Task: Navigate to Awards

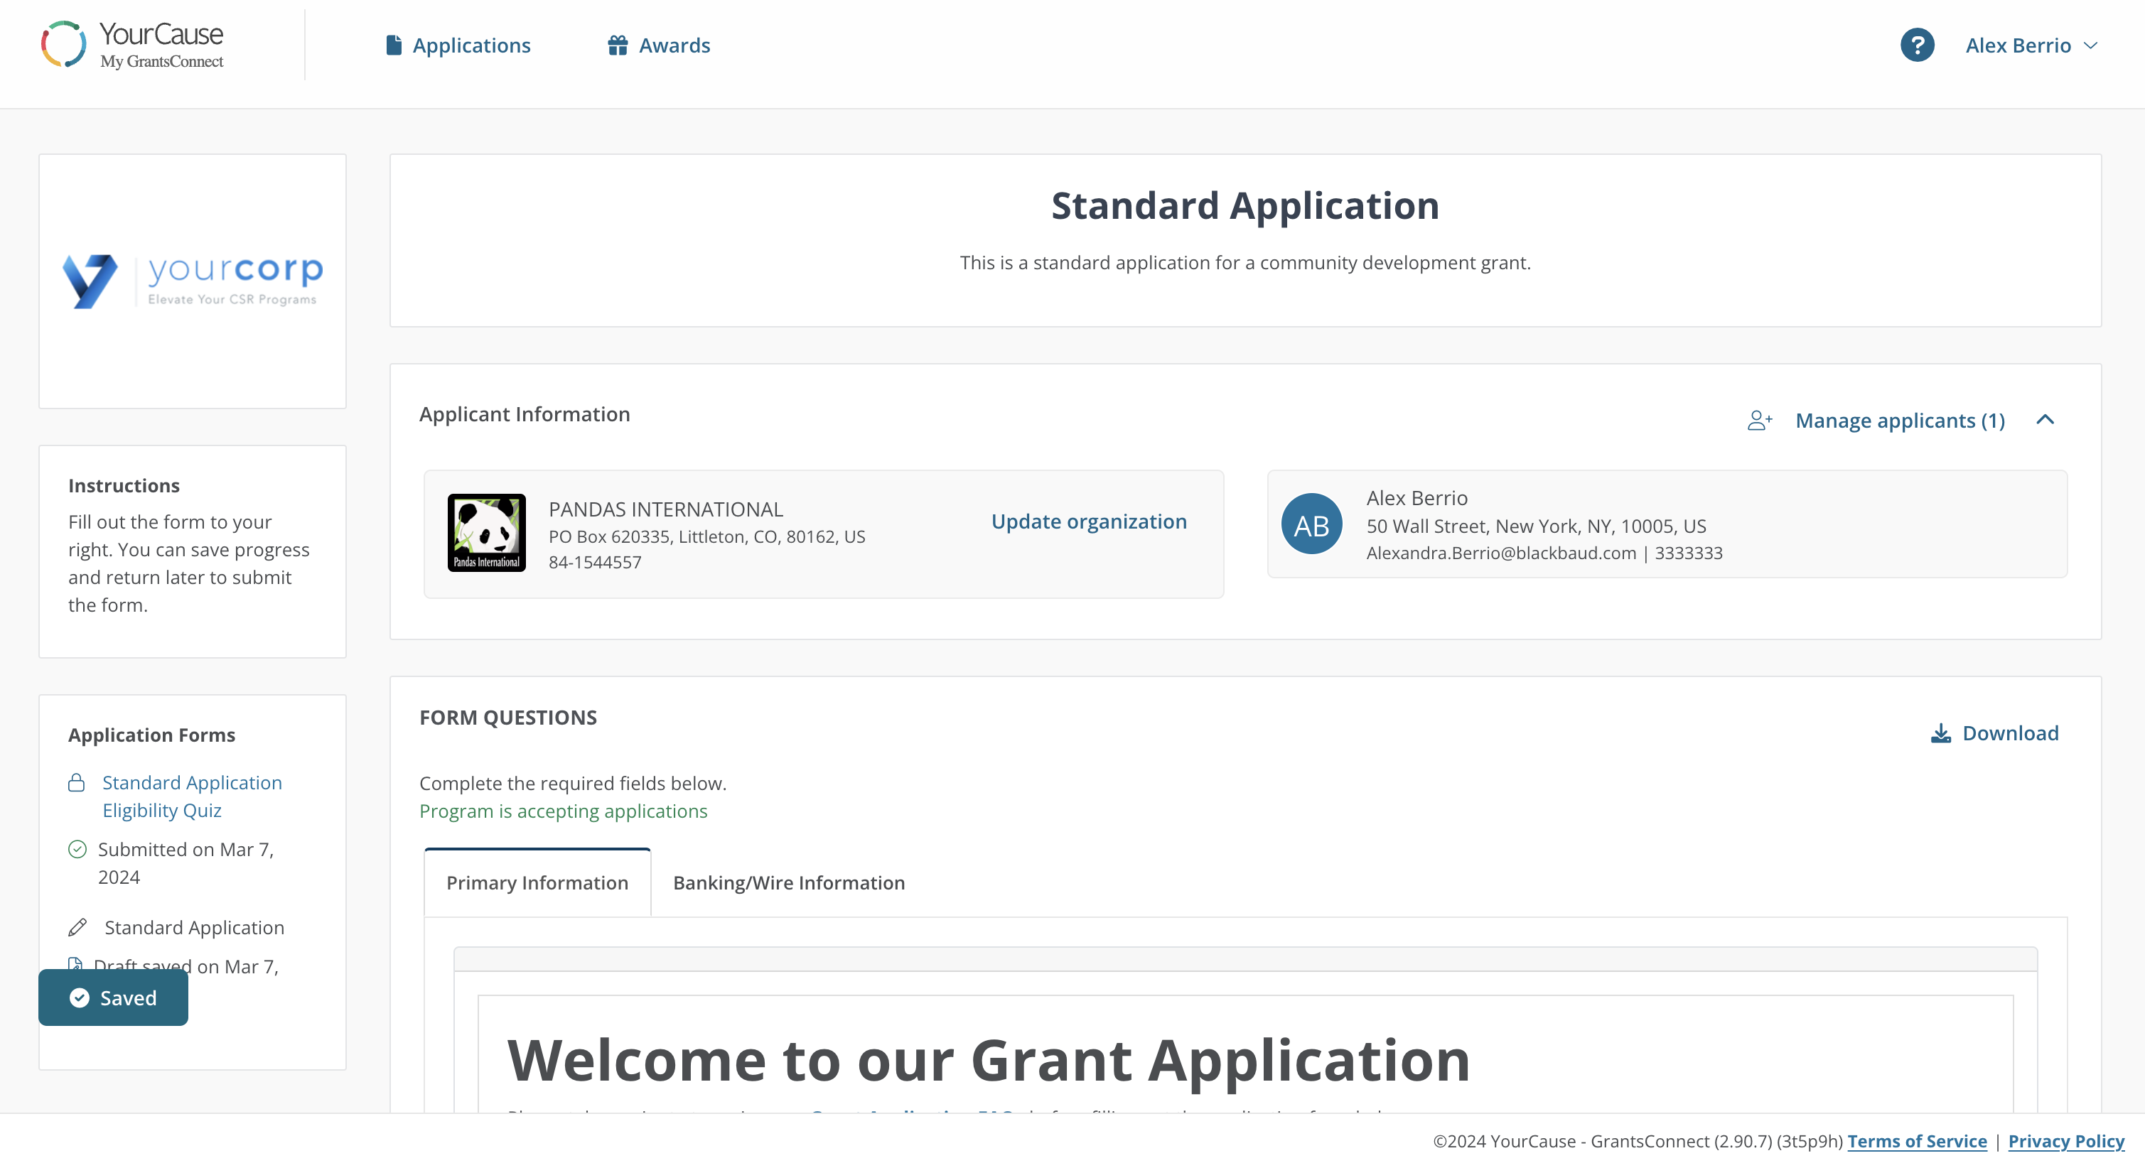Action: click(658, 45)
